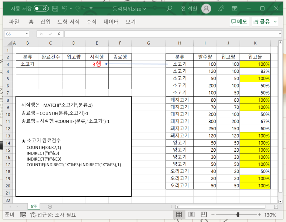Open the 홈 tab
The width and height of the screenshot is (286, 222).
point(31,22)
